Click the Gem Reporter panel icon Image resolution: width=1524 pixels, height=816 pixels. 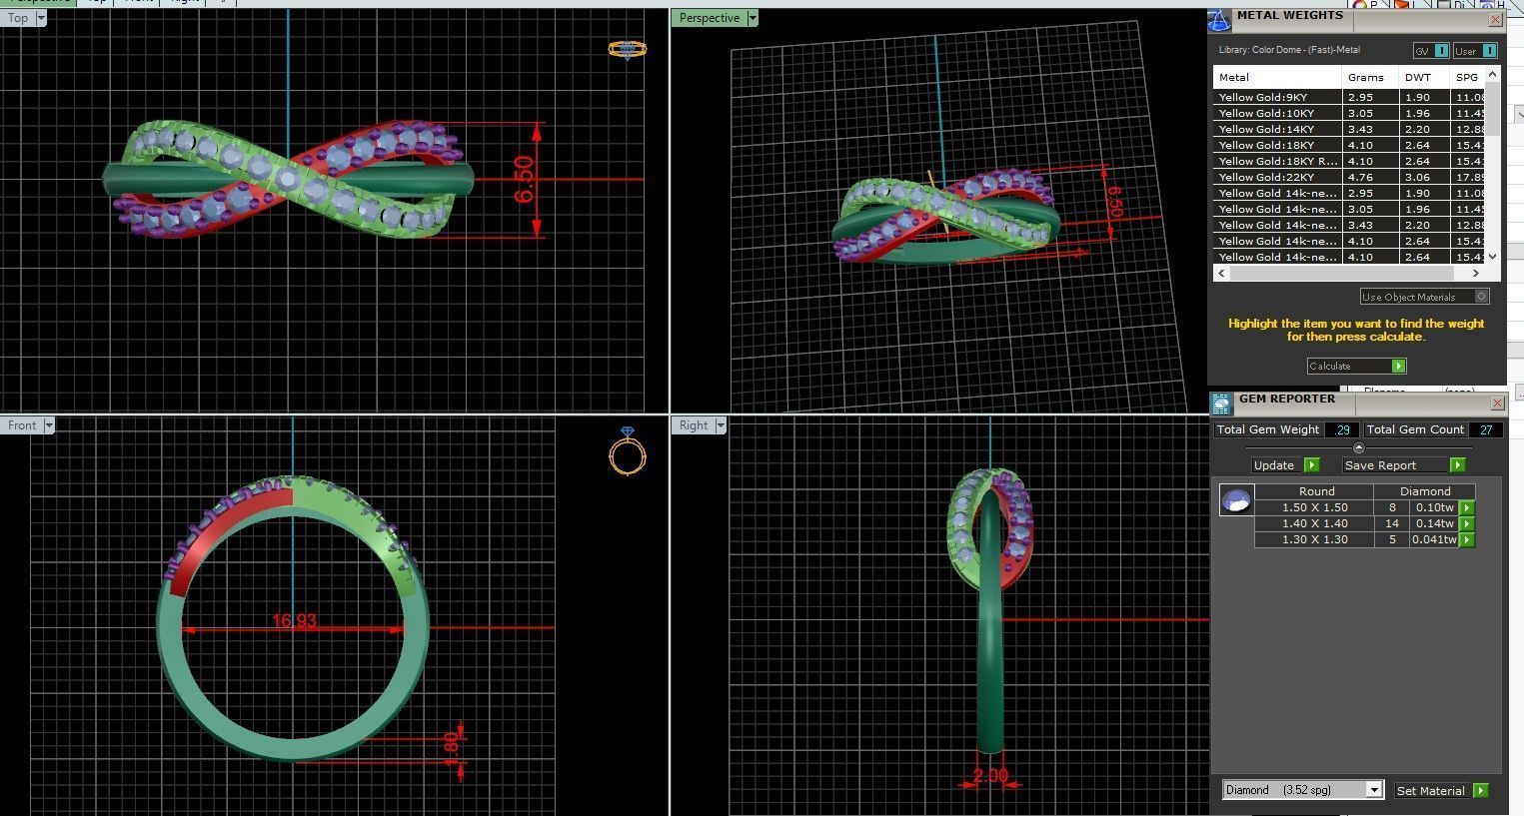point(1221,404)
